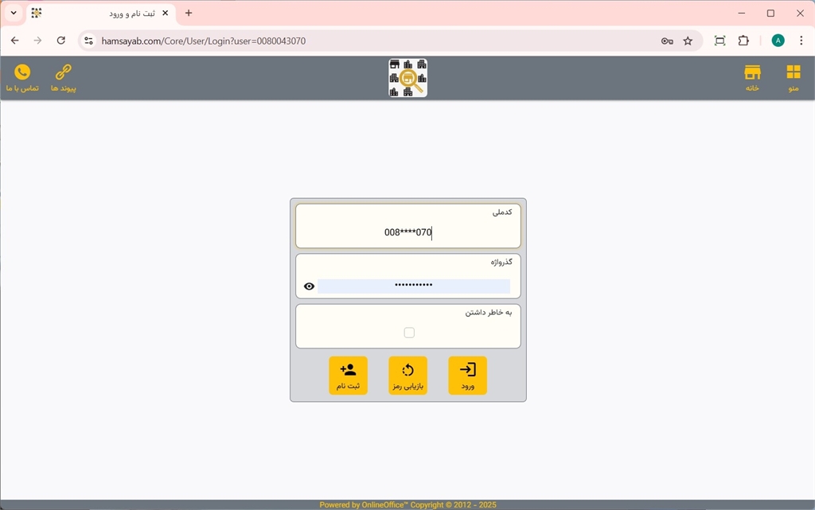Click the بازیابی رمز password recovery button

point(407,376)
